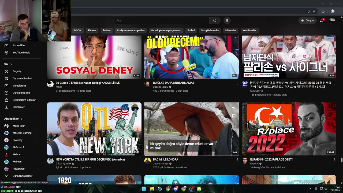
Task: Activate voice search microphone
Action: (227, 21)
